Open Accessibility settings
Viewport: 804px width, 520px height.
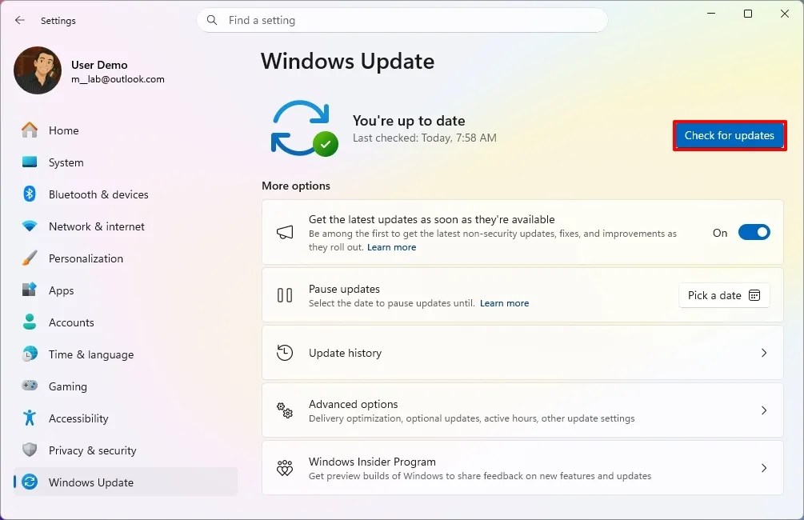point(126,418)
